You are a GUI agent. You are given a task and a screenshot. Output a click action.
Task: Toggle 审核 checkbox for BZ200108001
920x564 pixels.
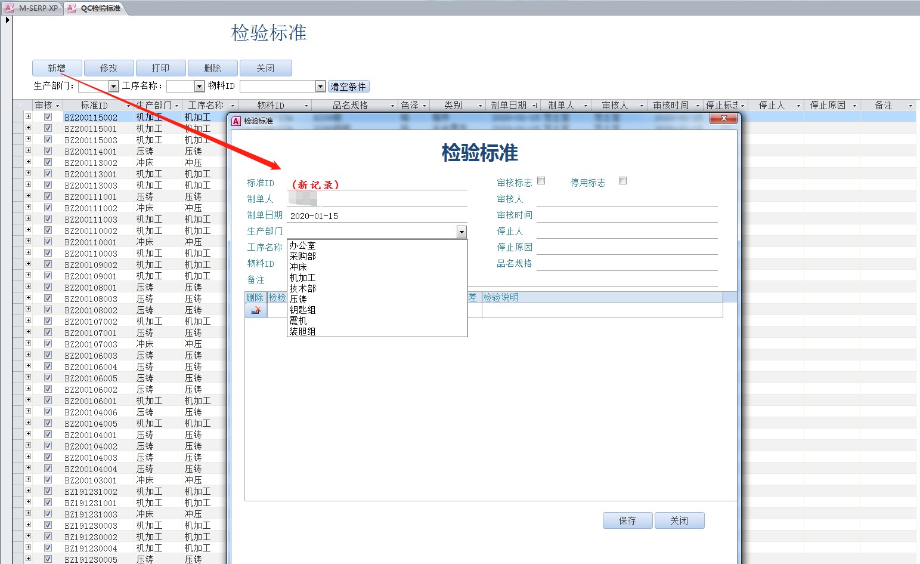pos(48,287)
